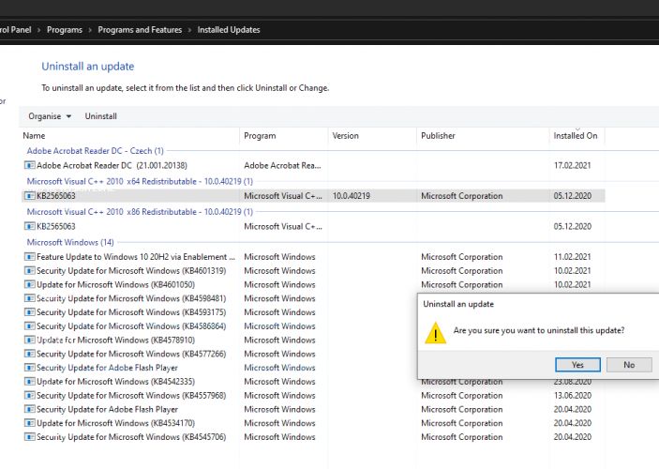Click icon beside Security Update KB4545706

click(x=29, y=437)
